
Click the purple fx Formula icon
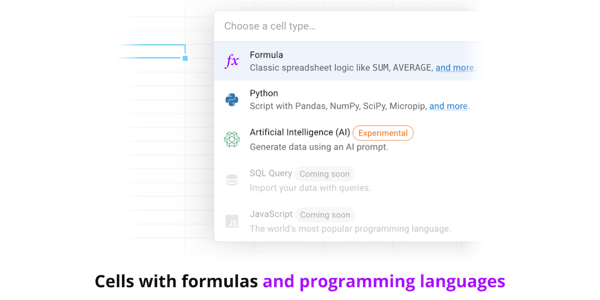click(232, 62)
